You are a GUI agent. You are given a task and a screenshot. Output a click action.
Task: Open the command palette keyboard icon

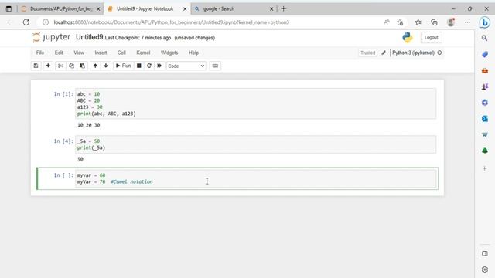pyautogui.click(x=215, y=66)
